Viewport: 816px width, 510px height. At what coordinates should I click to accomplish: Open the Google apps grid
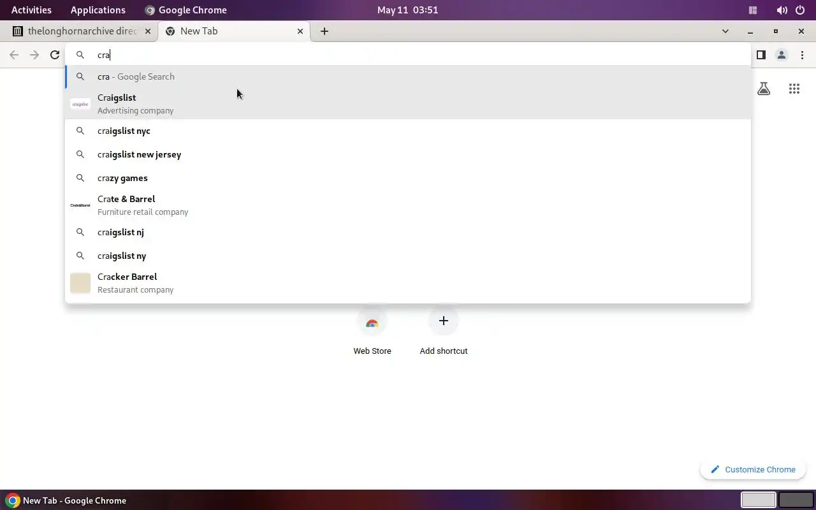[x=794, y=89]
